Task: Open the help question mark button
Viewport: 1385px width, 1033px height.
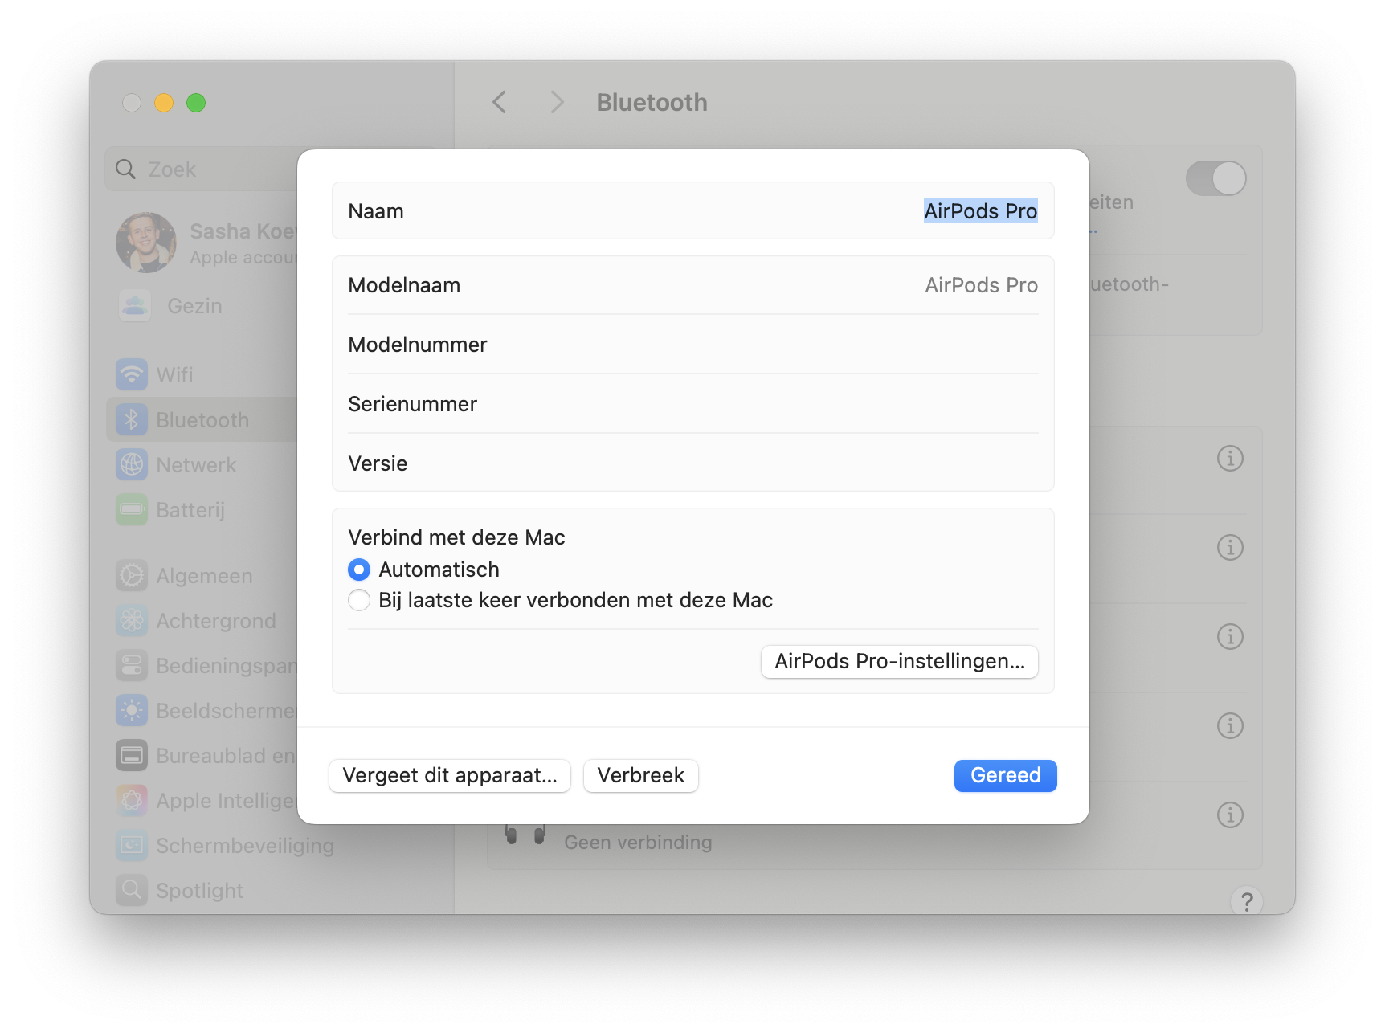Action: pos(1247,901)
